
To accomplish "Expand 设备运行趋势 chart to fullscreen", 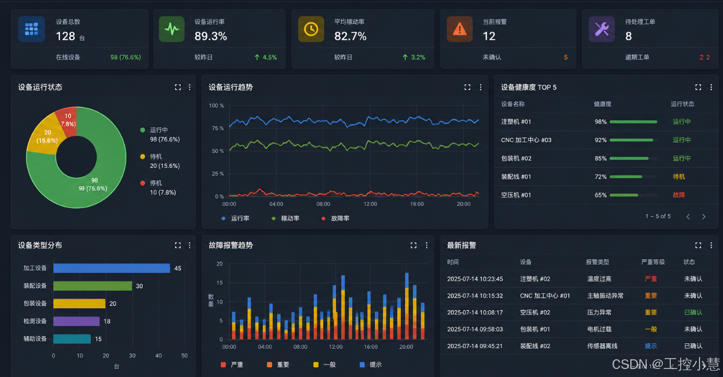I will point(467,87).
